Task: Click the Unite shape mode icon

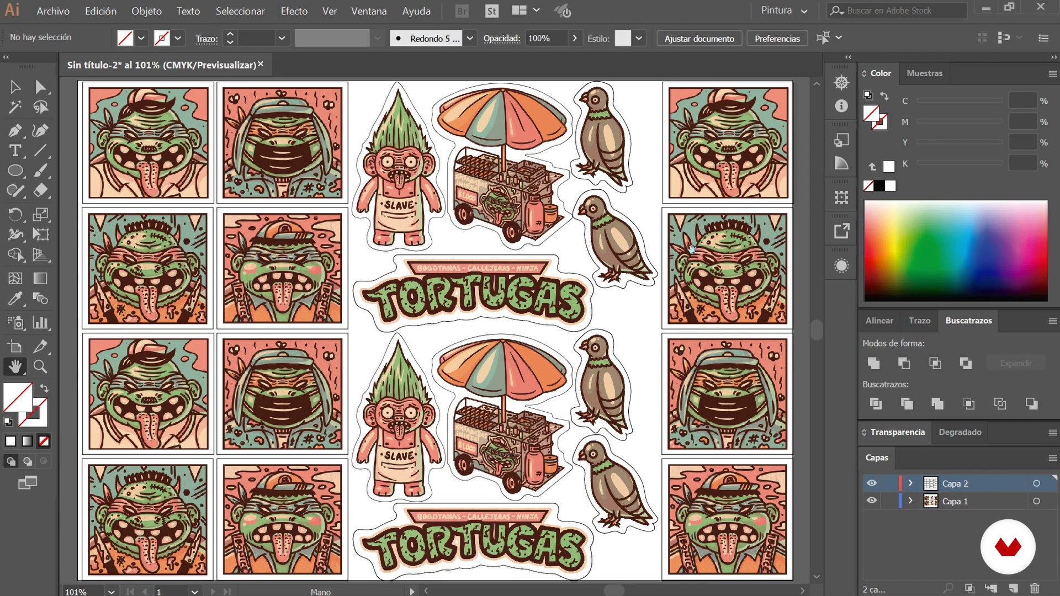Action: click(873, 363)
